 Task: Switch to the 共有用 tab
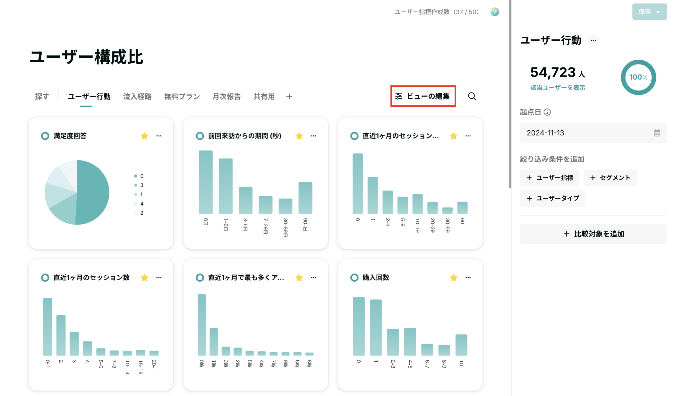(264, 96)
